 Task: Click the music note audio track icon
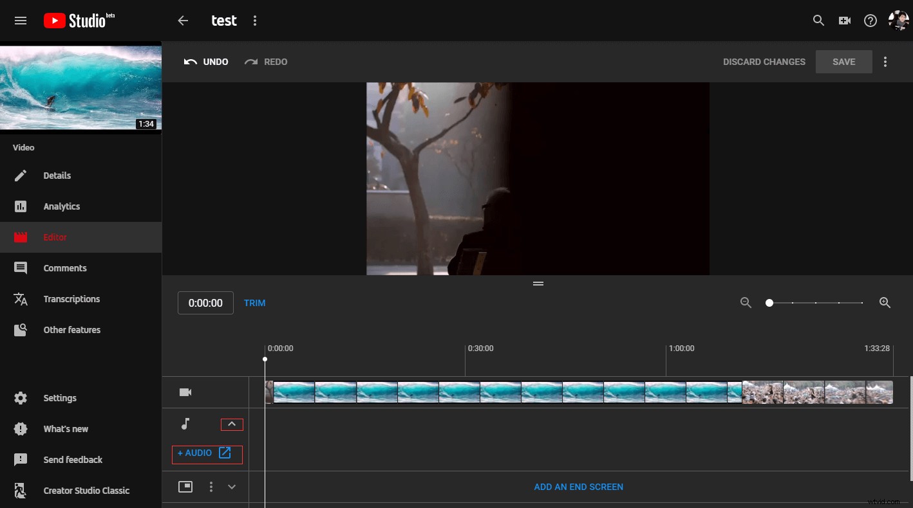pyautogui.click(x=185, y=424)
